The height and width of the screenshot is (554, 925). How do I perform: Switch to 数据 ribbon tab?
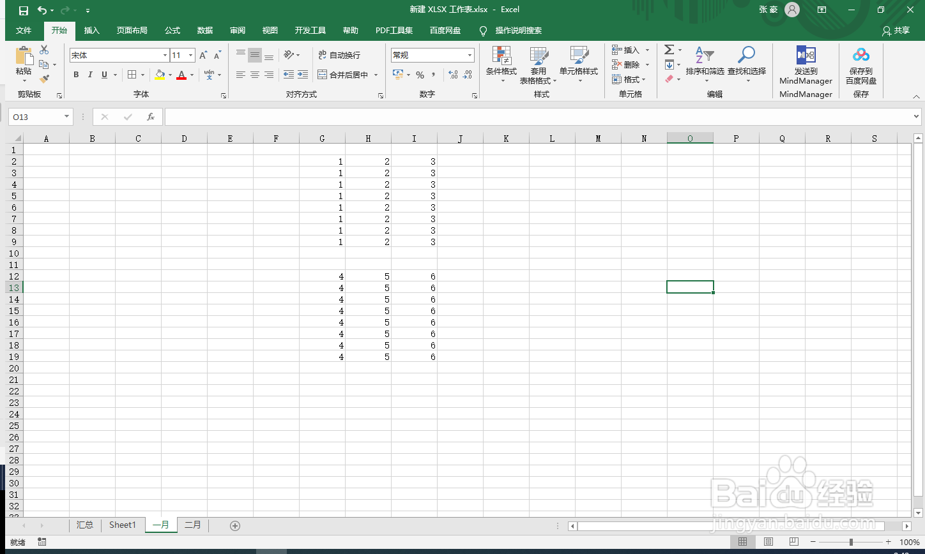[205, 30]
